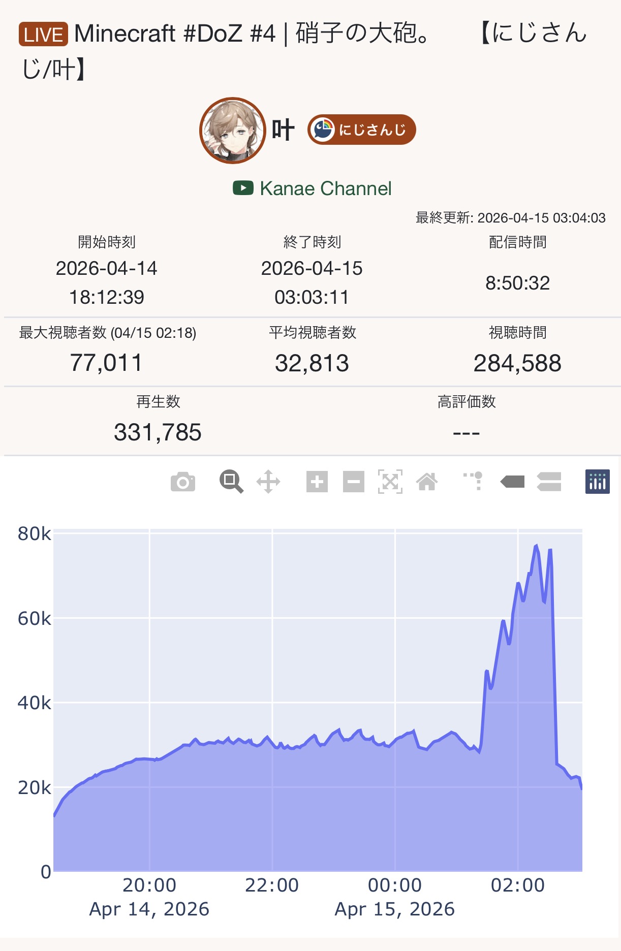
Task: Click the highest viewer peak on the chart
Action: click(x=536, y=546)
